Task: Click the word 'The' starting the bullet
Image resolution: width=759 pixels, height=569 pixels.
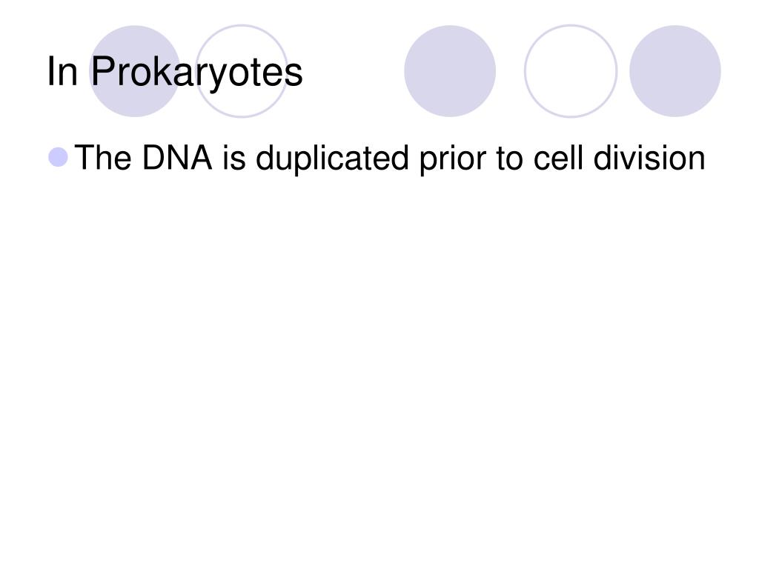Action: tap(103, 157)
